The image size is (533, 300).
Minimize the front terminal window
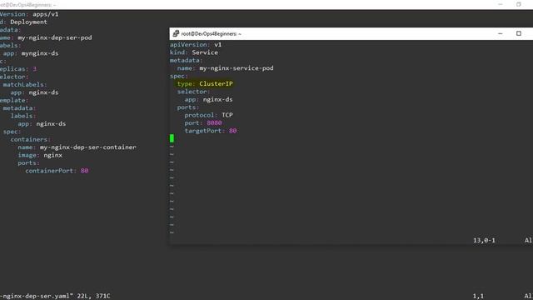click(x=500, y=33)
